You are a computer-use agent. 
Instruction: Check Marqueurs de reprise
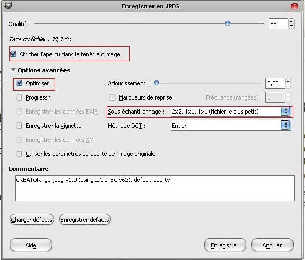[x=112, y=97]
